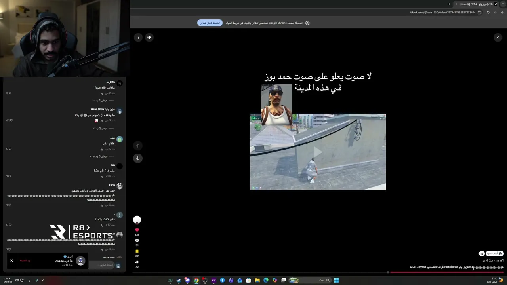Share the video using the share arrow
The height and width of the screenshot is (285, 507).
(x=137, y=262)
